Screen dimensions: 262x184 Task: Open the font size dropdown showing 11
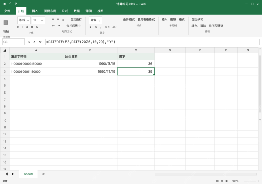[x=38, y=20]
